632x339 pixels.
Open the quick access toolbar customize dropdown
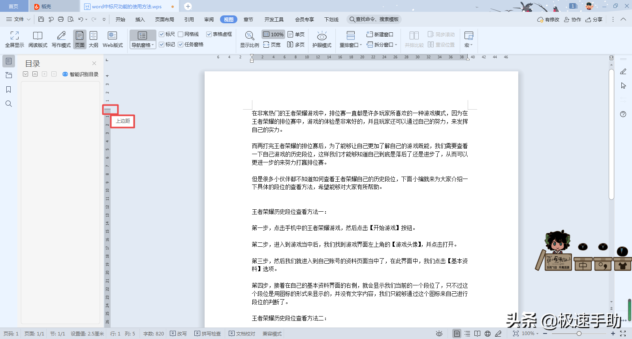(104, 19)
